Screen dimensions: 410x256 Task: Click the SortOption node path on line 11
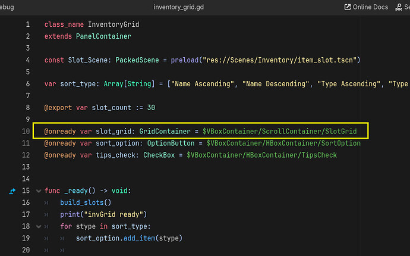(283, 143)
